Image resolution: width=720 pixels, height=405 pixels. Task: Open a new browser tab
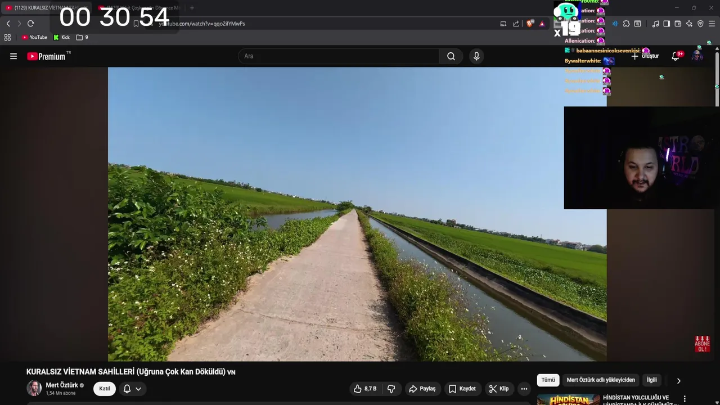pyautogui.click(x=192, y=8)
